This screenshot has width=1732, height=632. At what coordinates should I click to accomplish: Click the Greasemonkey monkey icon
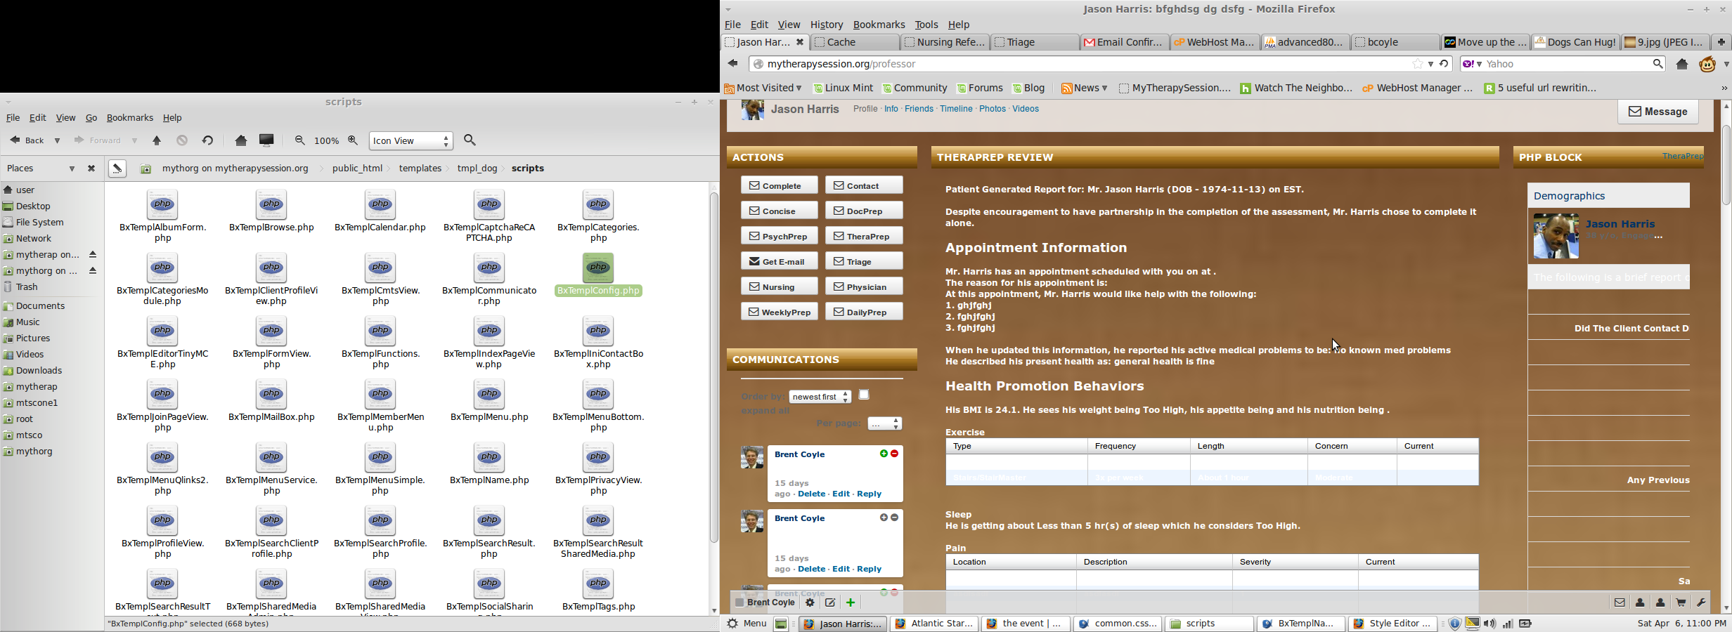click(1707, 64)
